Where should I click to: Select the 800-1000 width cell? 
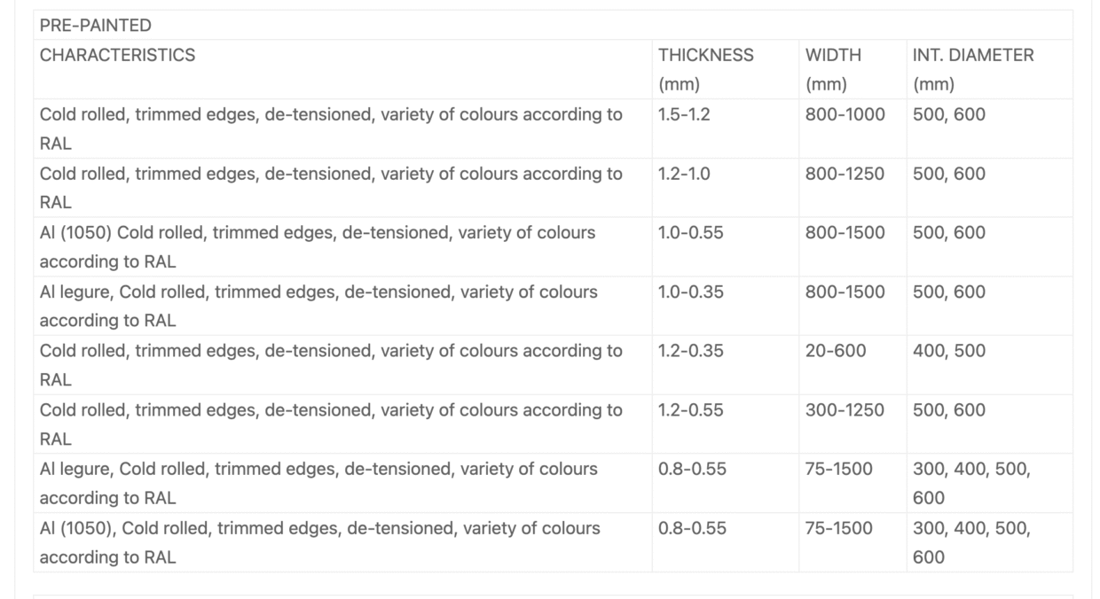tap(845, 114)
